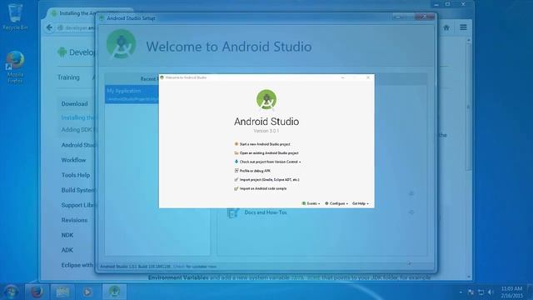Go back in the browser
Viewport: 533px width, 300px height.
click(x=49, y=27)
